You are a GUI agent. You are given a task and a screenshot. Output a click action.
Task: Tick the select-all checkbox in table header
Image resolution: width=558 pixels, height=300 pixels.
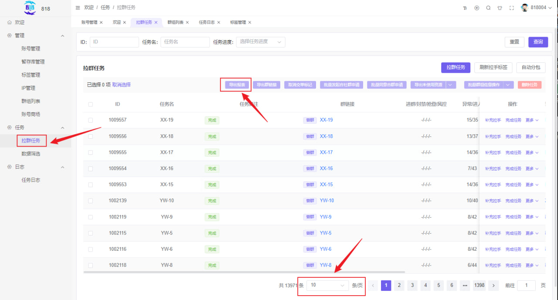pos(91,104)
